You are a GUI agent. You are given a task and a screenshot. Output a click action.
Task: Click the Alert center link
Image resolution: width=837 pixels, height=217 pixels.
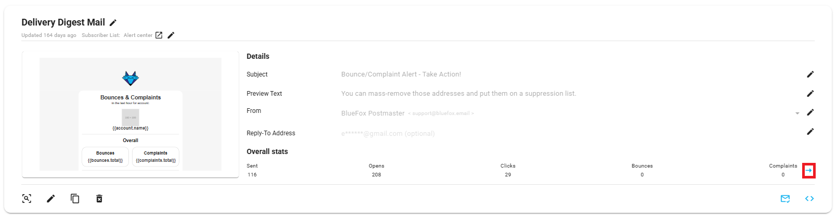(x=138, y=35)
